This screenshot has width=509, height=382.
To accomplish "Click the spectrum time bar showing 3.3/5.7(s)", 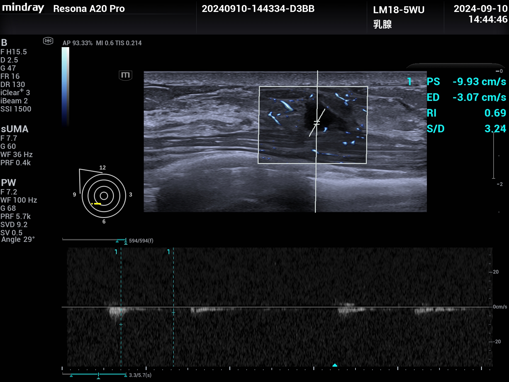I will click(x=94, y=374).
